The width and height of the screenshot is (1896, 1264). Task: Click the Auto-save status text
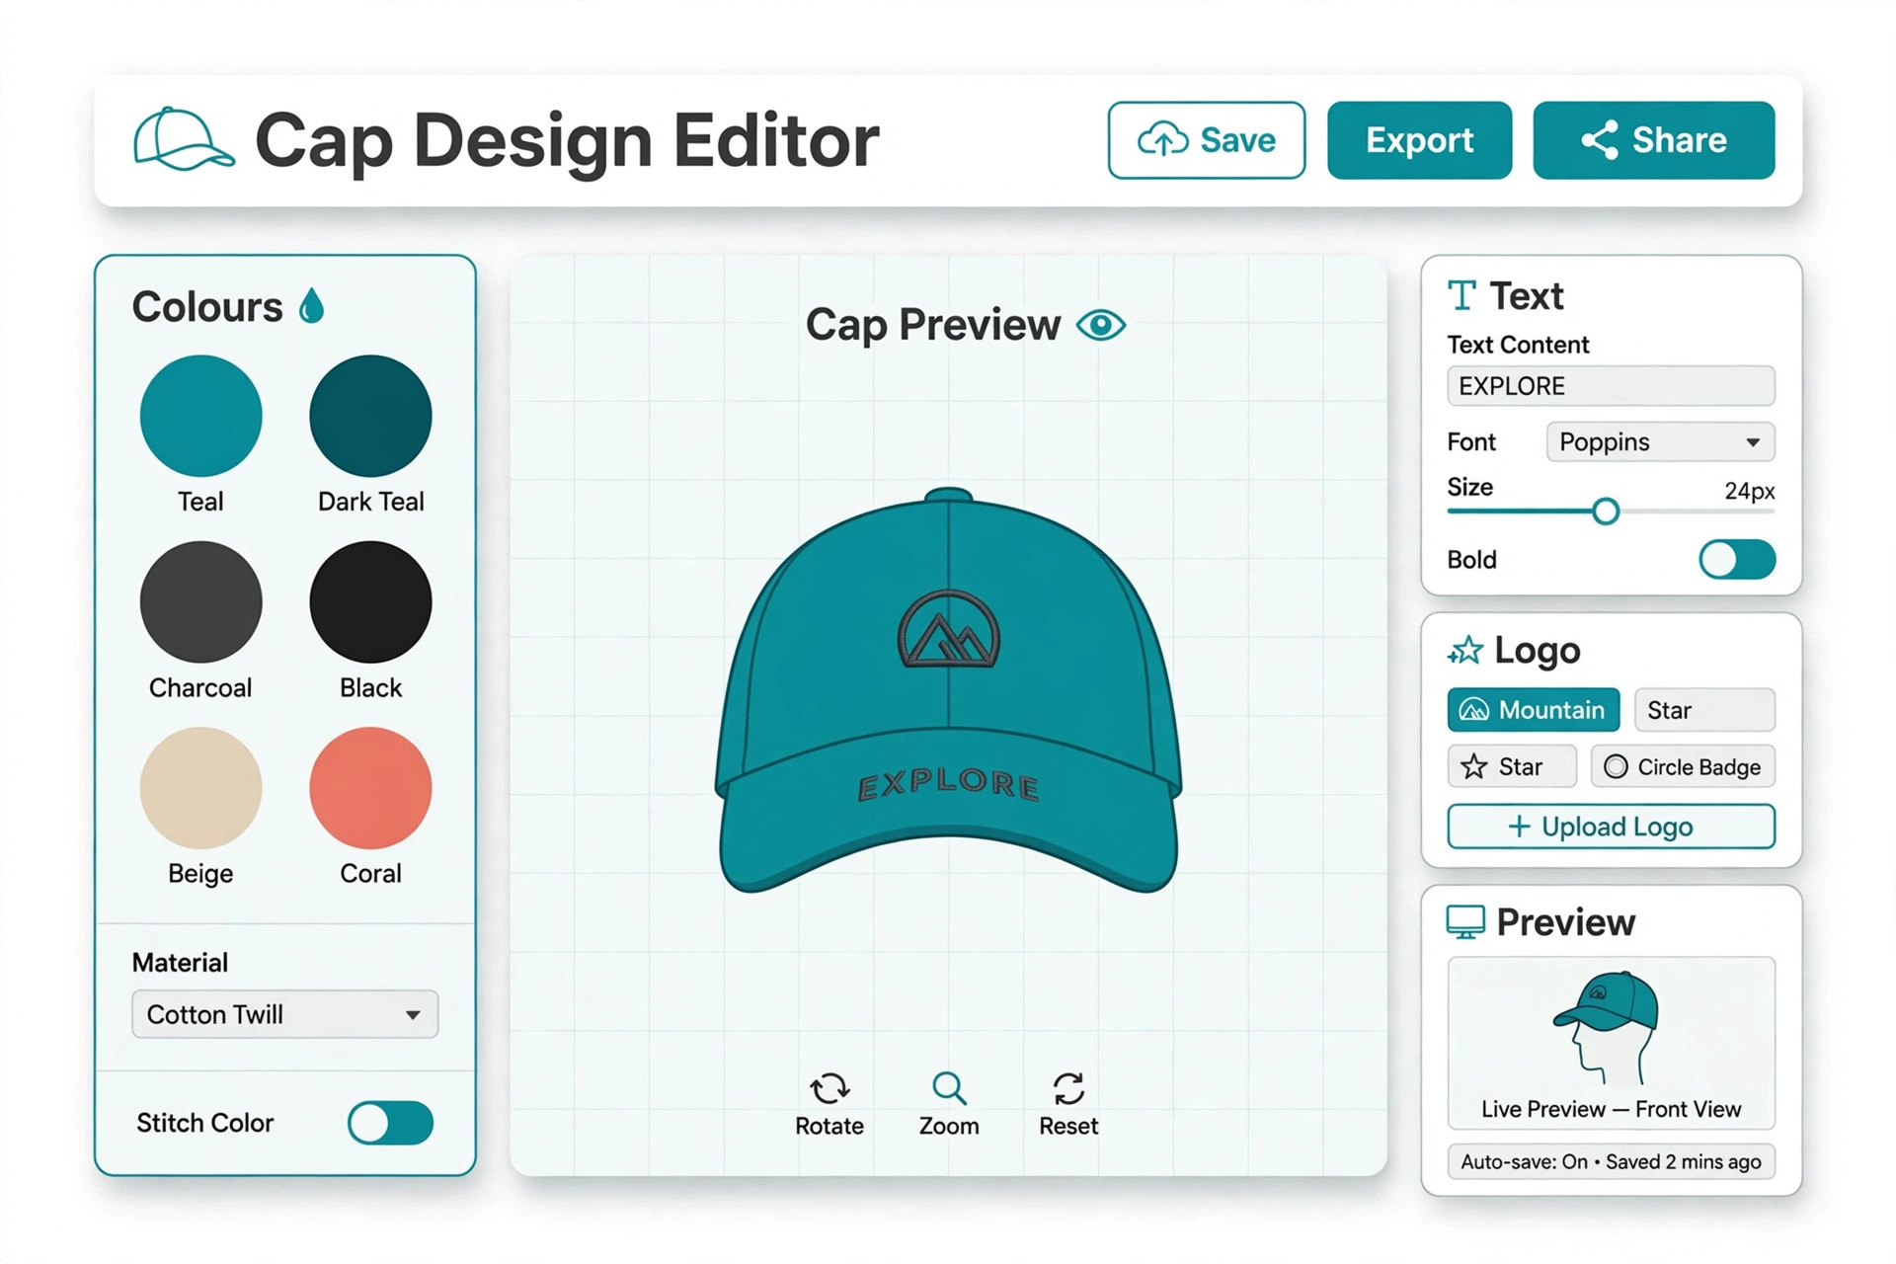pyautogui.click(x=1611, y=1162)
